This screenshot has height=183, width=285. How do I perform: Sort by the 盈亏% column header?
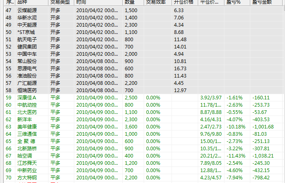[237, 2]
